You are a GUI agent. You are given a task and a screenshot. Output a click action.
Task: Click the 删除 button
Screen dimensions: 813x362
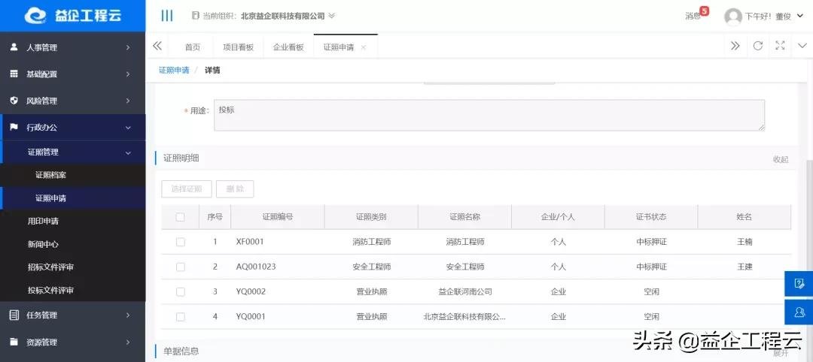point(235,189)
